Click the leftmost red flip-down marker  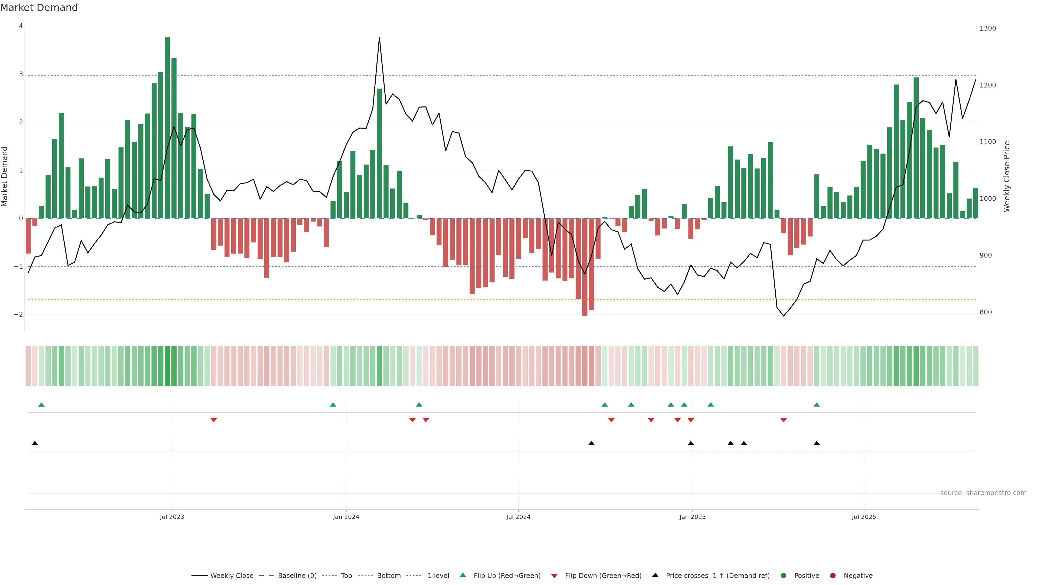click(214, 420)
